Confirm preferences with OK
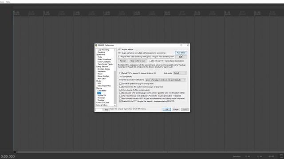284x159 pixels. pyautogui.click(x=167, y=110)
